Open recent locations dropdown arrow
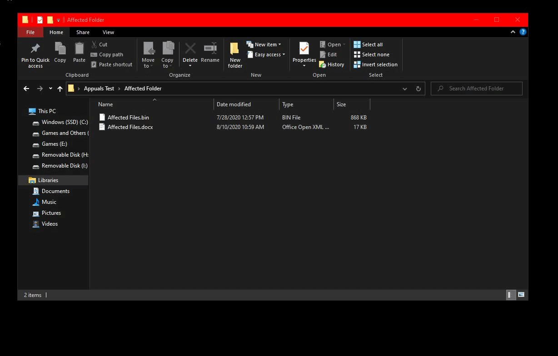 coord(50,89)
